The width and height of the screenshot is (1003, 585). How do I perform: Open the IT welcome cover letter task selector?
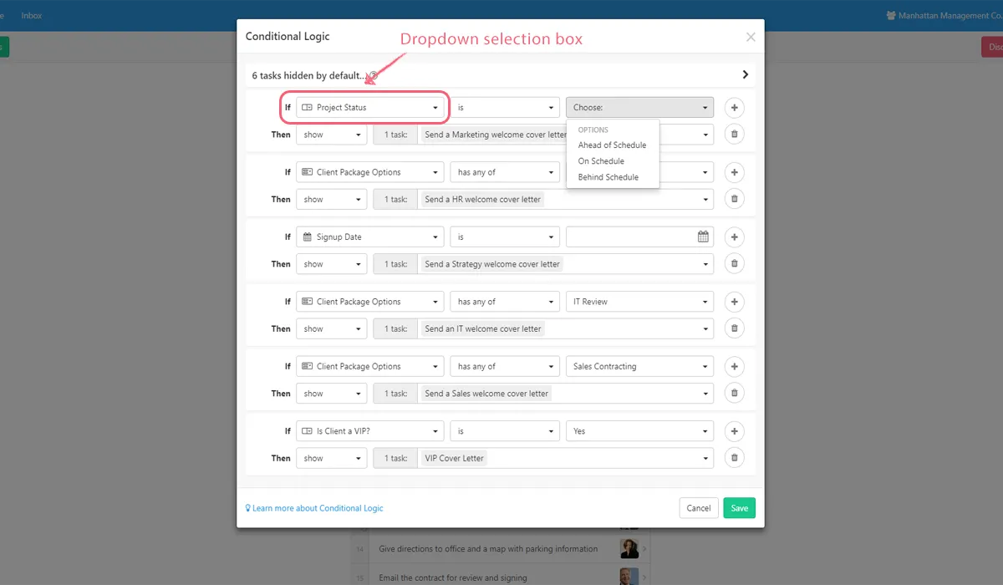coord(565,328)
